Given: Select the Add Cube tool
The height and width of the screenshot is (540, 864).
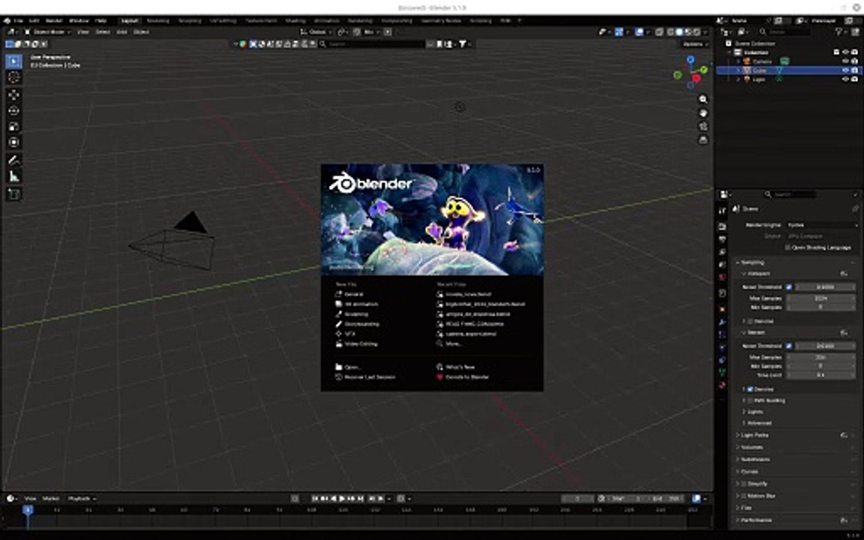Looking at the screenshot, I should 13,194.
